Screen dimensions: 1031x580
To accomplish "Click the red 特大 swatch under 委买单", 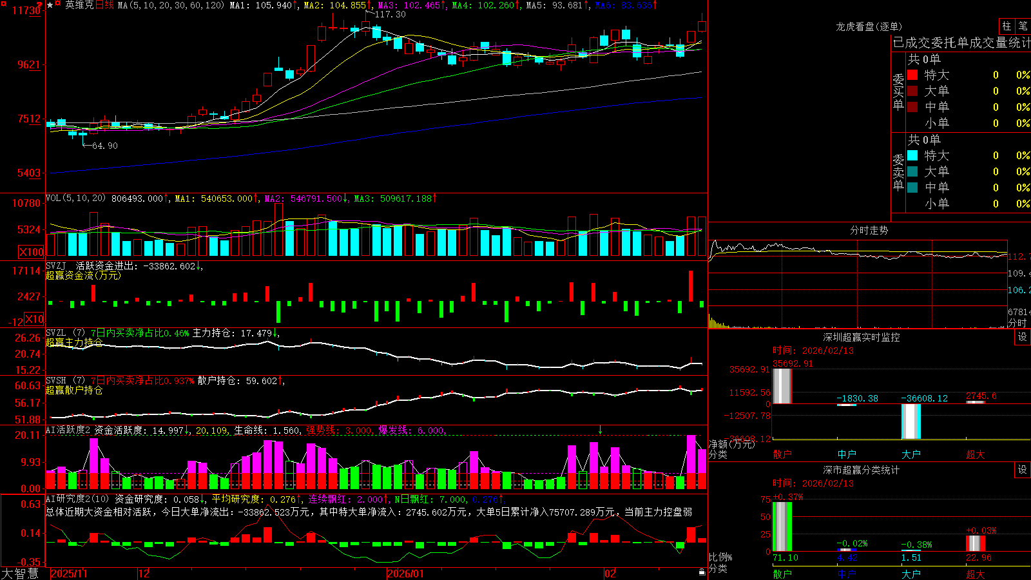I will coord(912,75).
